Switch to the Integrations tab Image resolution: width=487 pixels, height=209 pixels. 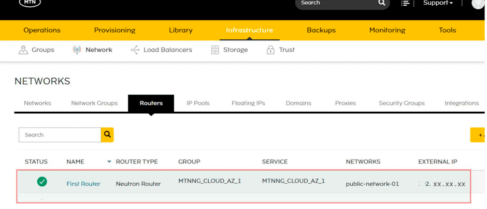tap(462, 103)
